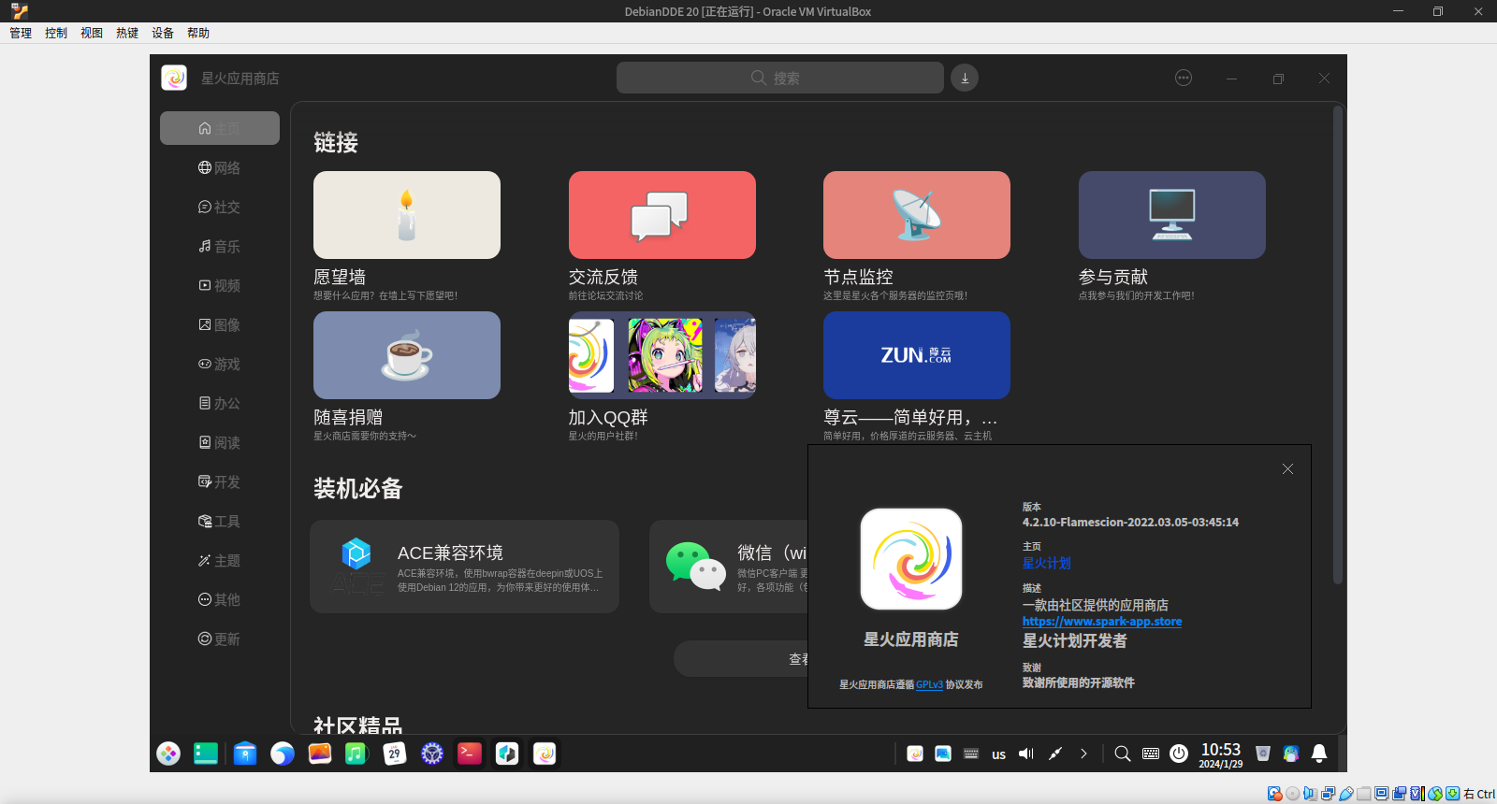Open the 参与贡献 computer card
Screen dimensions: 1497x804
click(1172, 215)
